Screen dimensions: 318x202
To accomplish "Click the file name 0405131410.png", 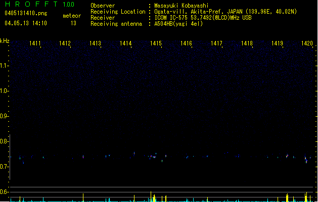I will (26, 13).
